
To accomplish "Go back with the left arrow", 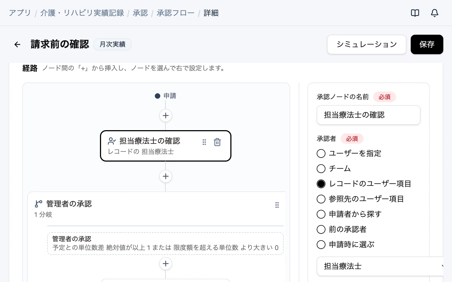I will point(17,44).
